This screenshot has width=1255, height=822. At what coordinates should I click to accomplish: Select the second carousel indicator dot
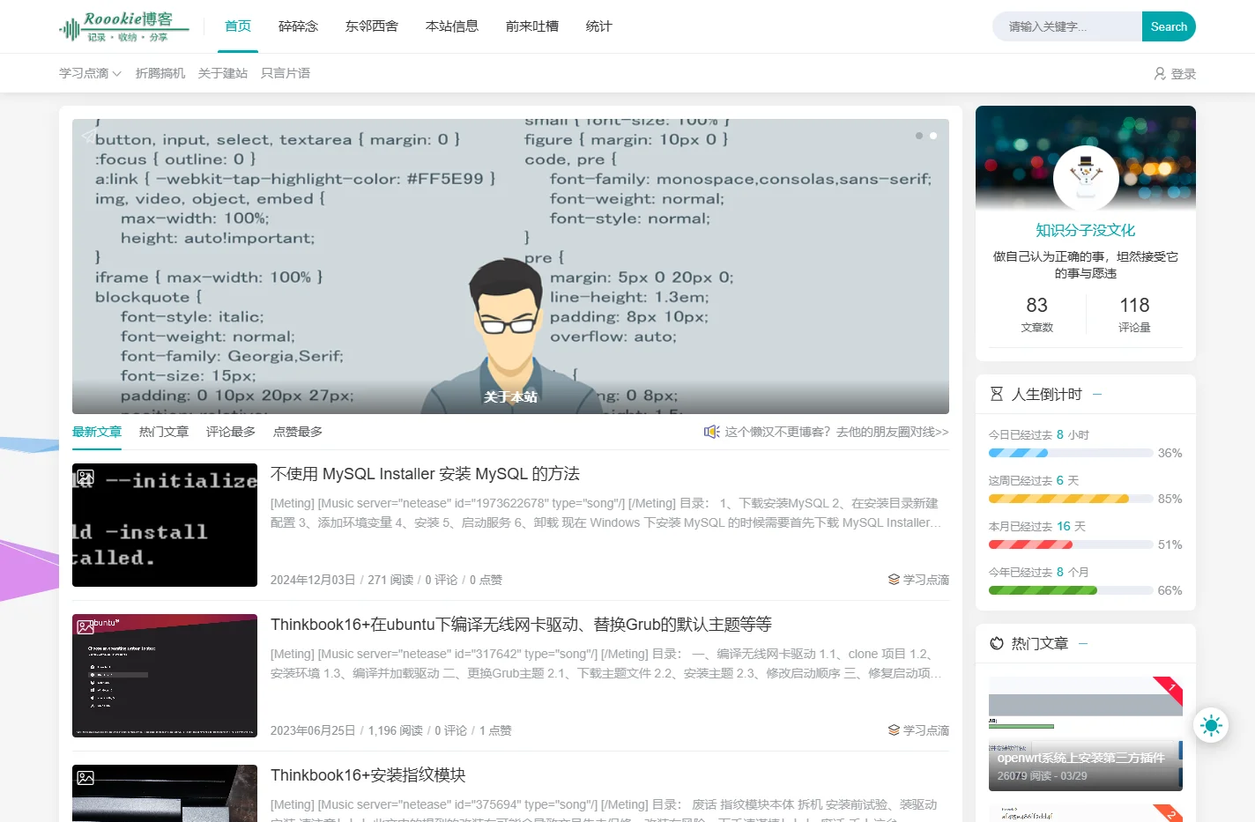[x=932, y=136]
